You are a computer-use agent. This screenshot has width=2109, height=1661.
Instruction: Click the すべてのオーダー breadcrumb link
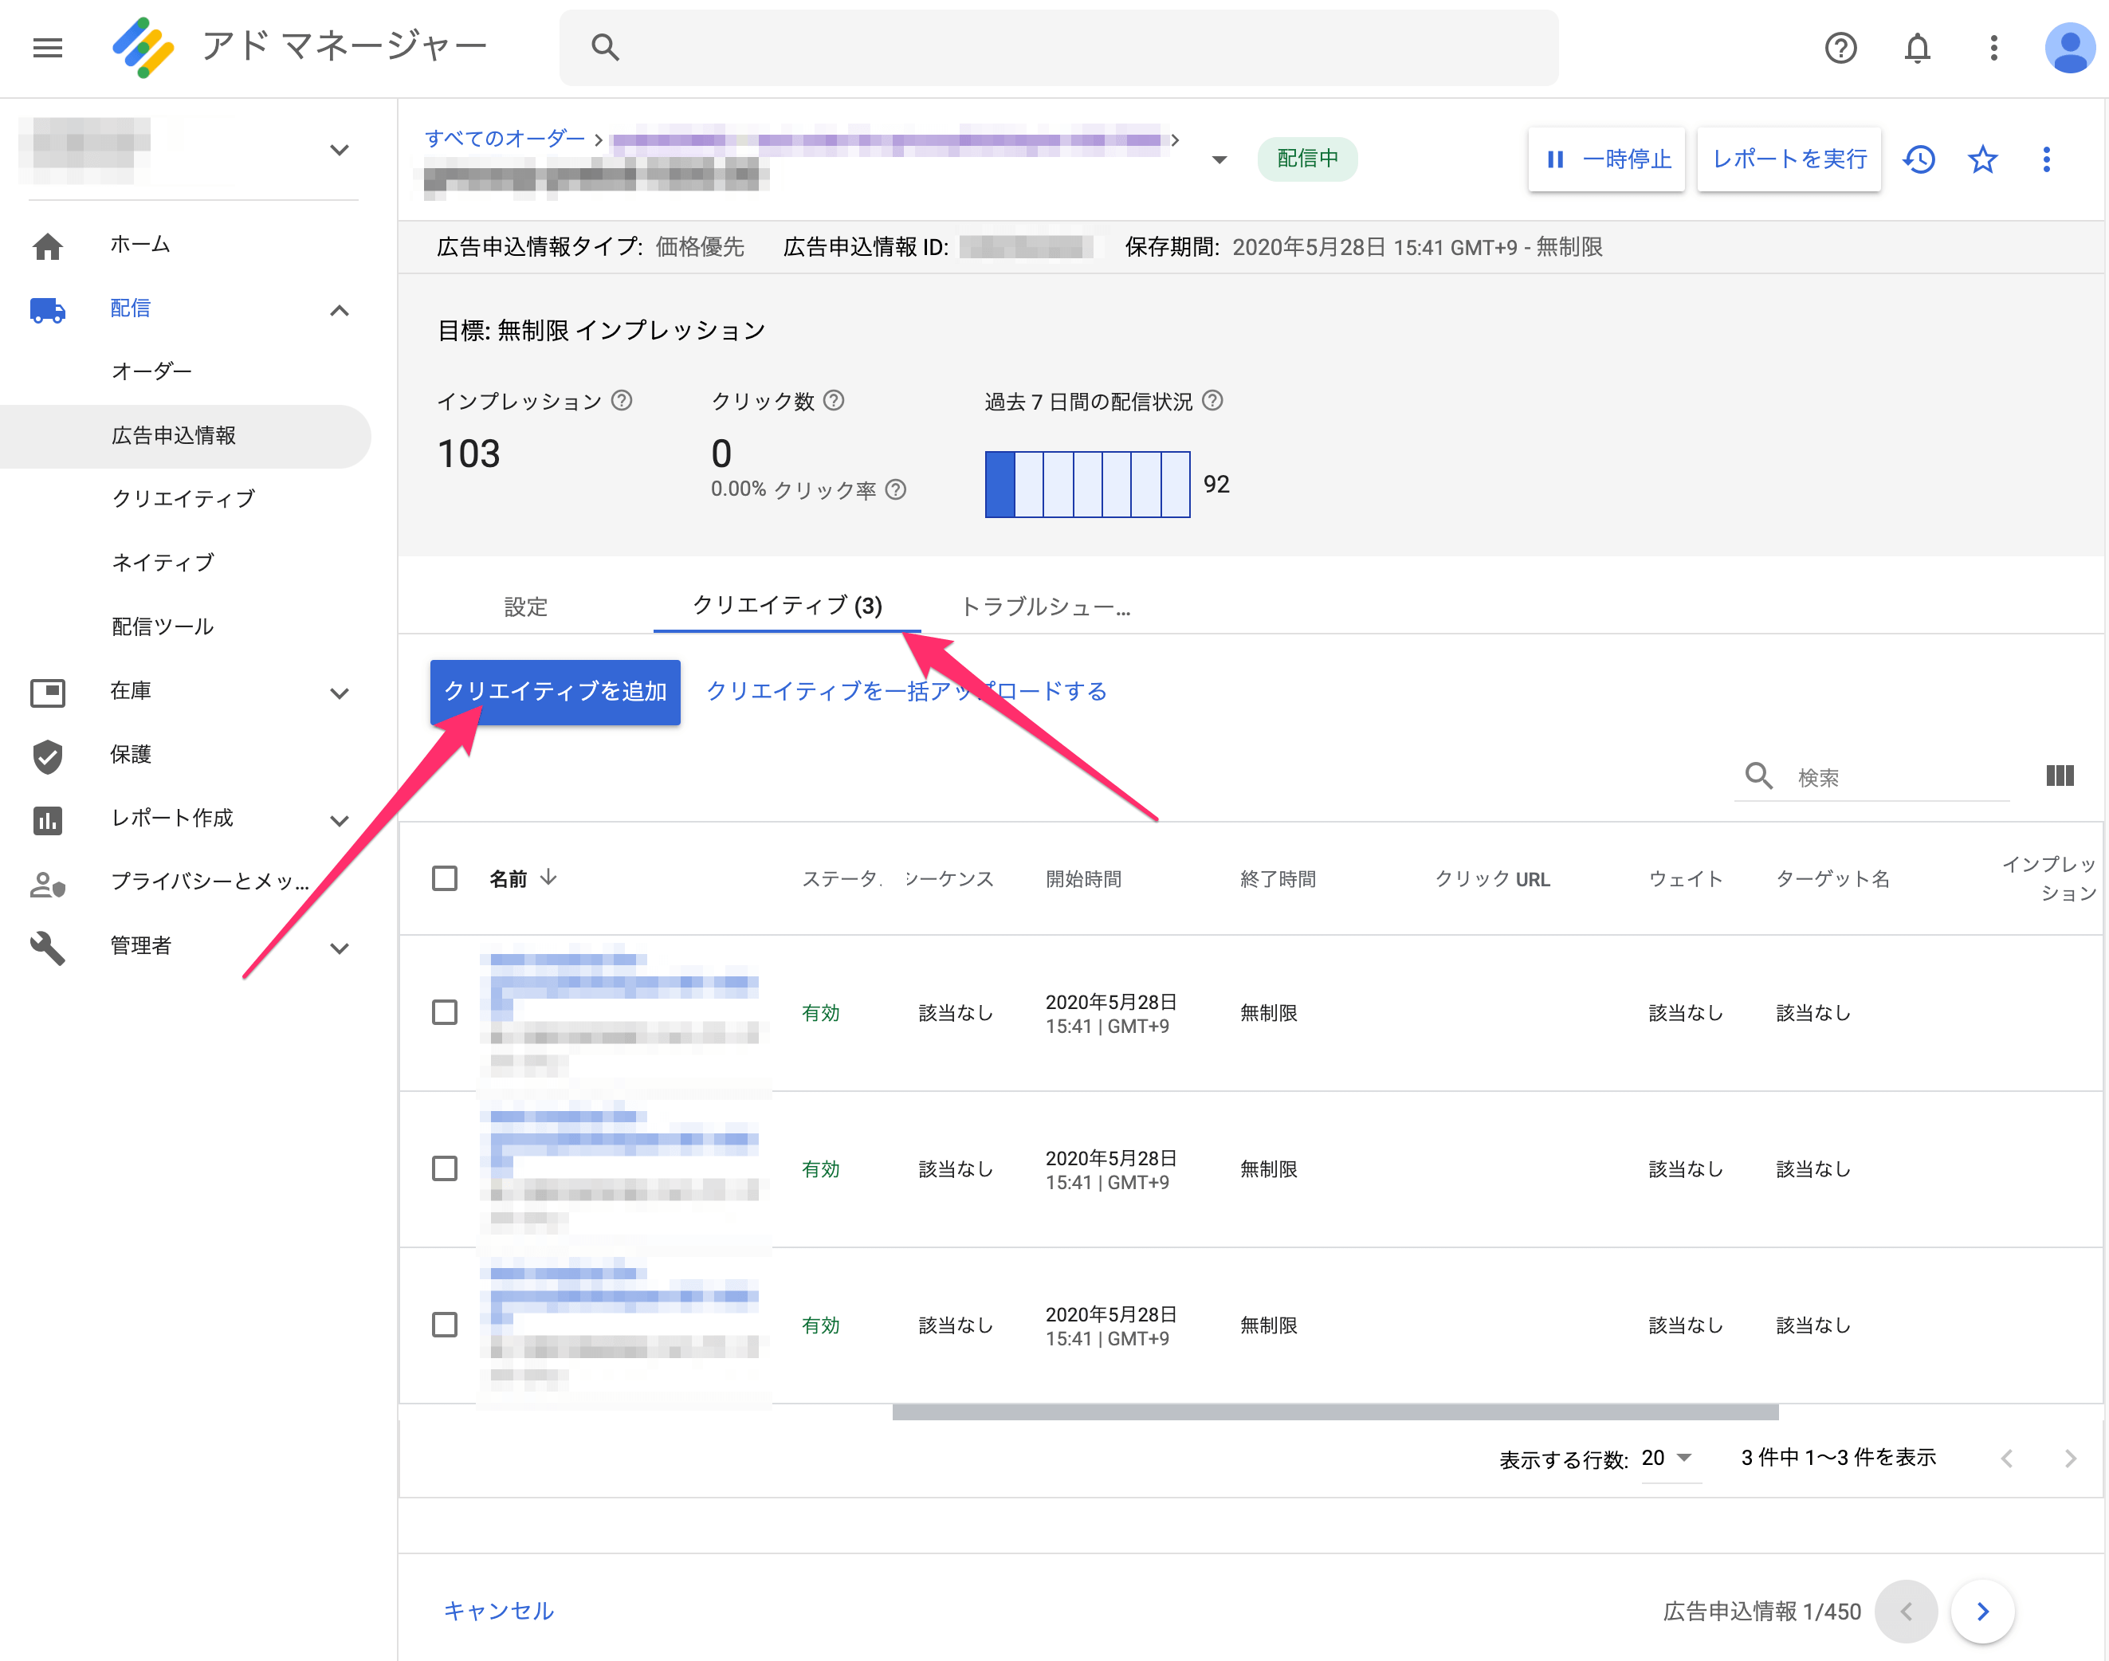(505, 139)
